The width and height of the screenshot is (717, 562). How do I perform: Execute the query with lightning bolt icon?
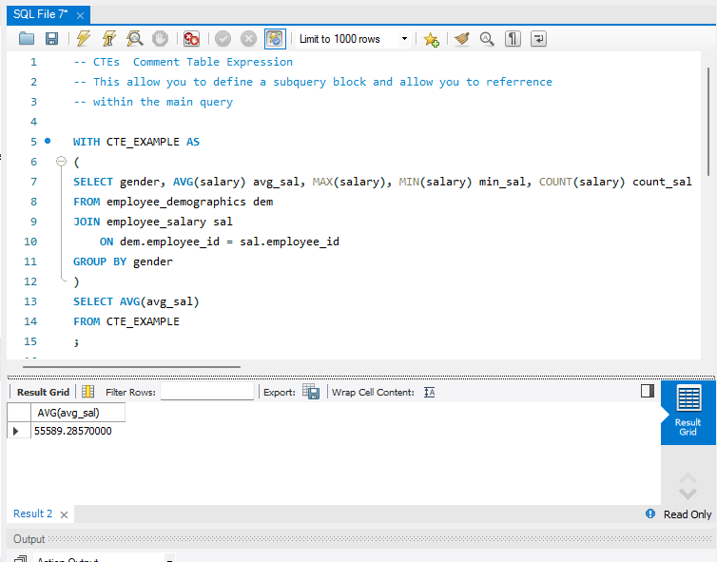point(84,39)
